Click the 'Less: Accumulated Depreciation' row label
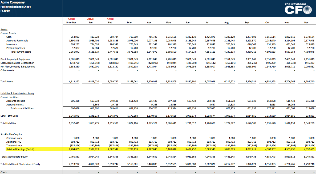 17,63
